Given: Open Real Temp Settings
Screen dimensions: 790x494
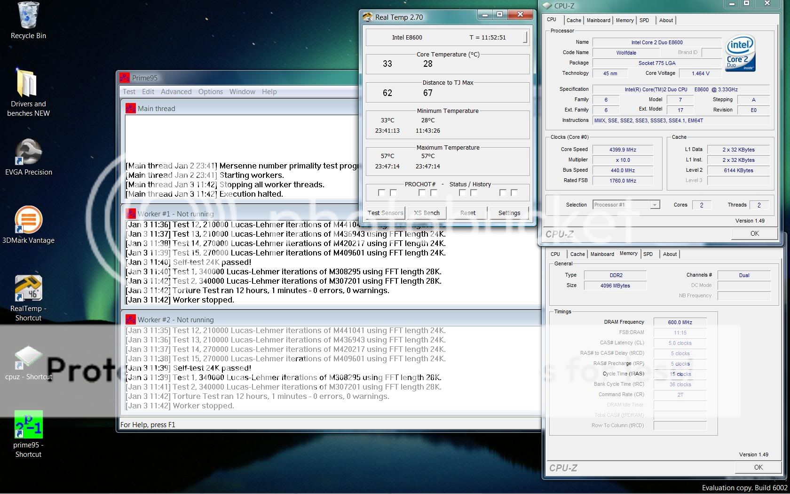Looking at the screenshot, I should click(x=509, y=213).
